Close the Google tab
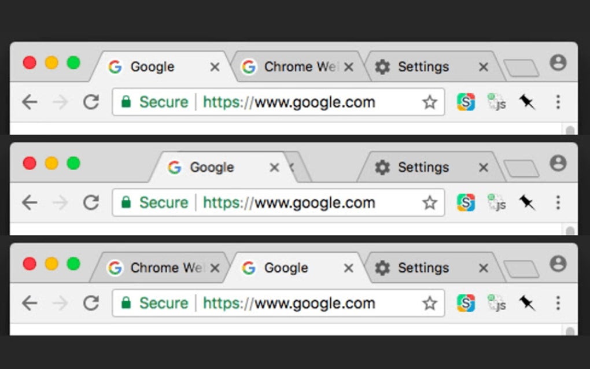590x369 pixels. [215, 67]
